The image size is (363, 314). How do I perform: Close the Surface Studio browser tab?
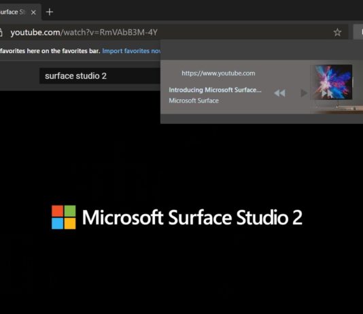pos(33,12)
